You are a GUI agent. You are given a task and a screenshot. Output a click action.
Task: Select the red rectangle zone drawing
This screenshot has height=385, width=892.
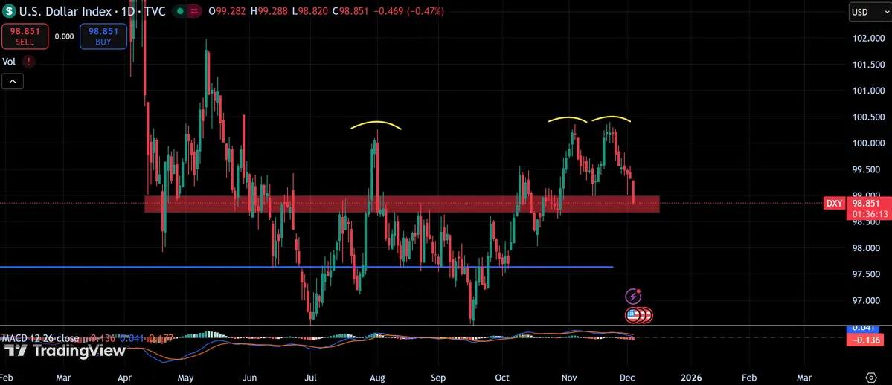point(402,204)
